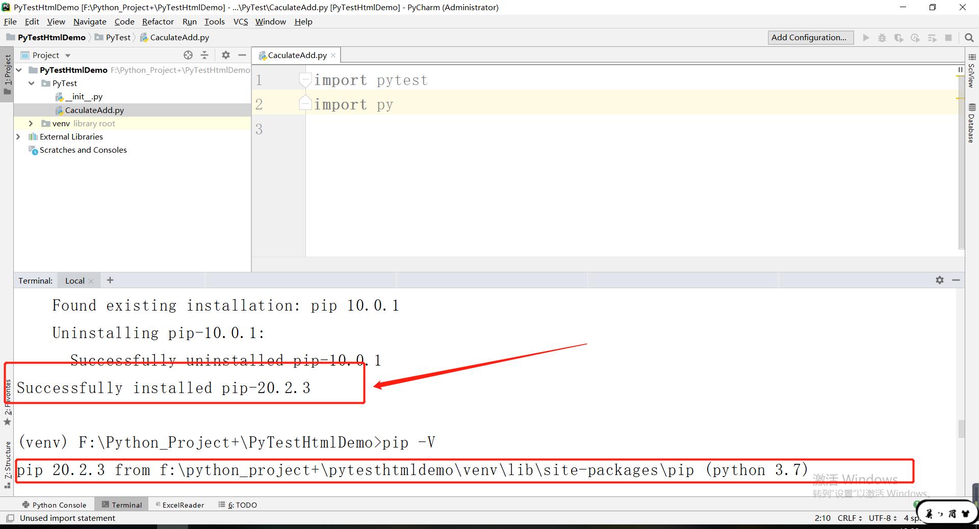Viewport: 979px width, 529px height.
Task: Toggle the Database tool window
Action: pyautogui.click(x=971, y=122)
